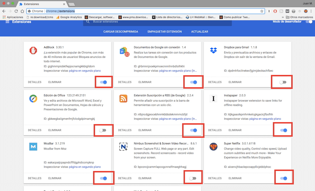Click the Documentos de Google sin conexión logo
315x191 pixels.
tap(124, 51)
